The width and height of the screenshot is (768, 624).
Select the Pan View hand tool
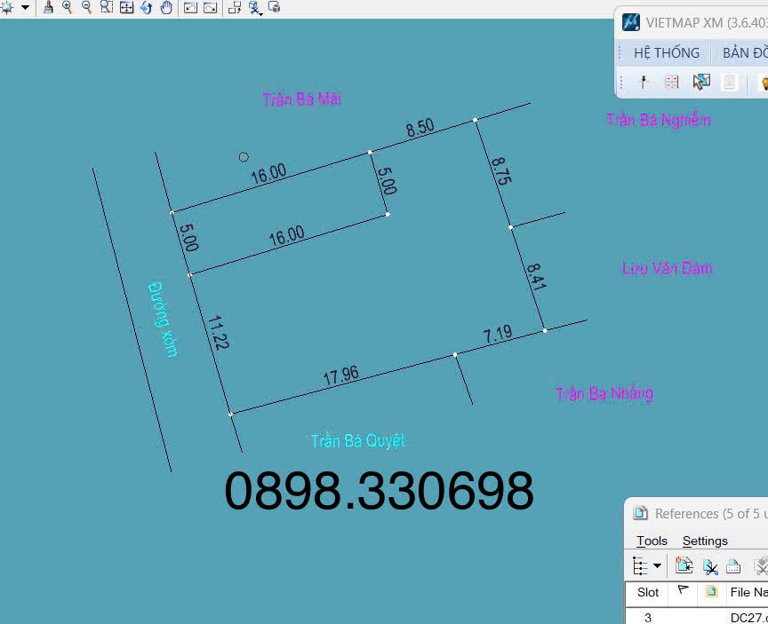pyautogui.click(x=166, y=7)
